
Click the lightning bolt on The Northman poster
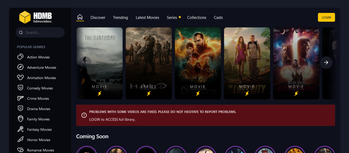(100, 94)
